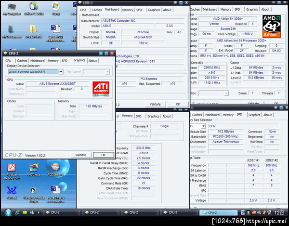Click the CPU-Z title bar icon in the Graphics window

pos(5,53)
